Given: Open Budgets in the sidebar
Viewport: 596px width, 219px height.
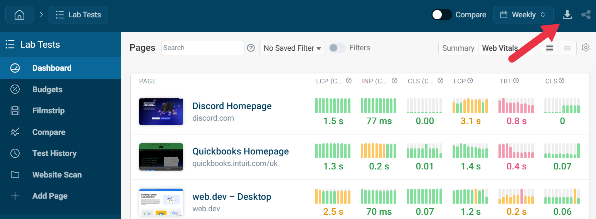Looking at the screenshot, I should 61,90.
